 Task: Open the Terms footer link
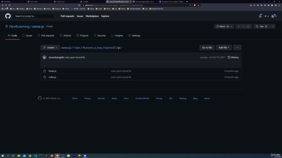tap(74, 98)
